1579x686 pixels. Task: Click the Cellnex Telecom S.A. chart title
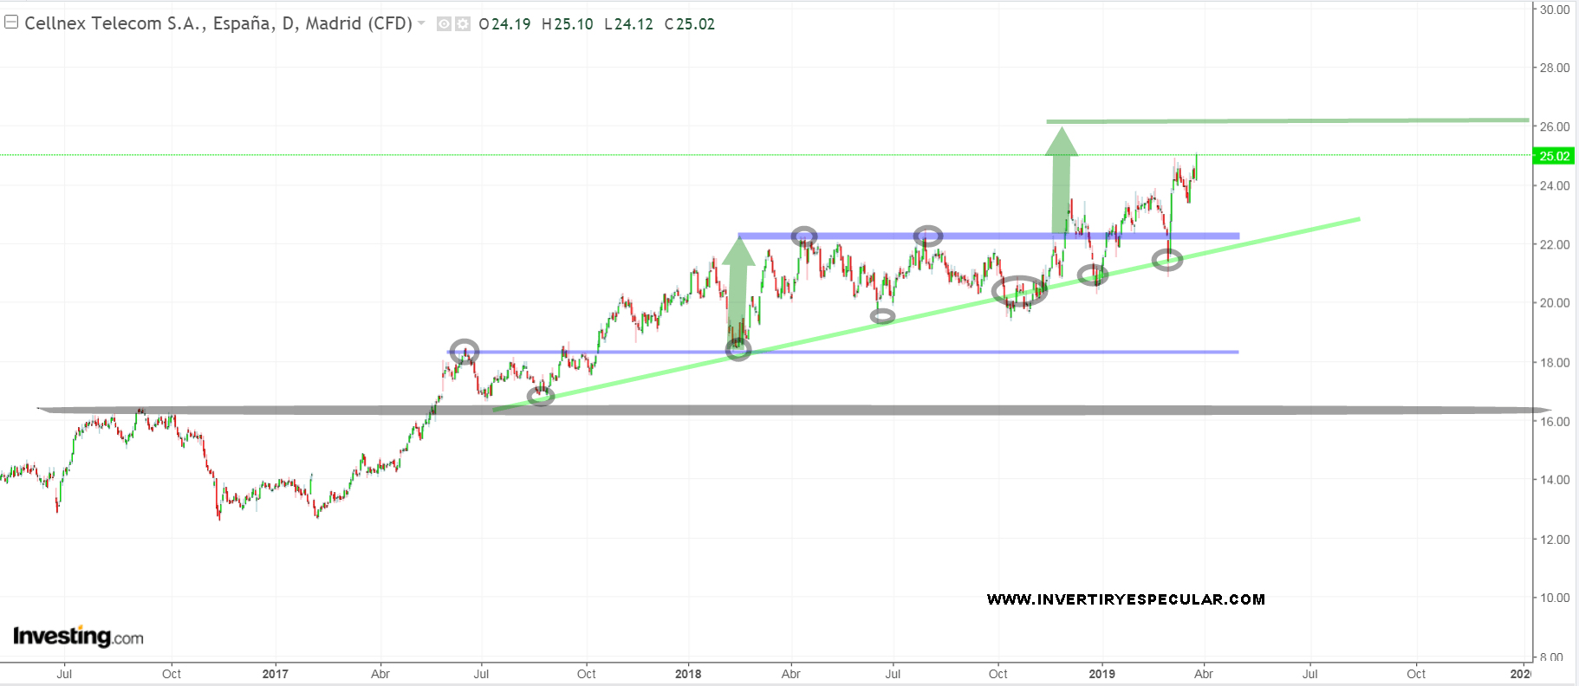(218, 23)
